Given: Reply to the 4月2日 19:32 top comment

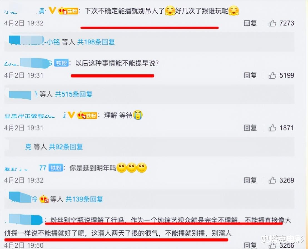Looking at the screenshot, I should (250, 23).
